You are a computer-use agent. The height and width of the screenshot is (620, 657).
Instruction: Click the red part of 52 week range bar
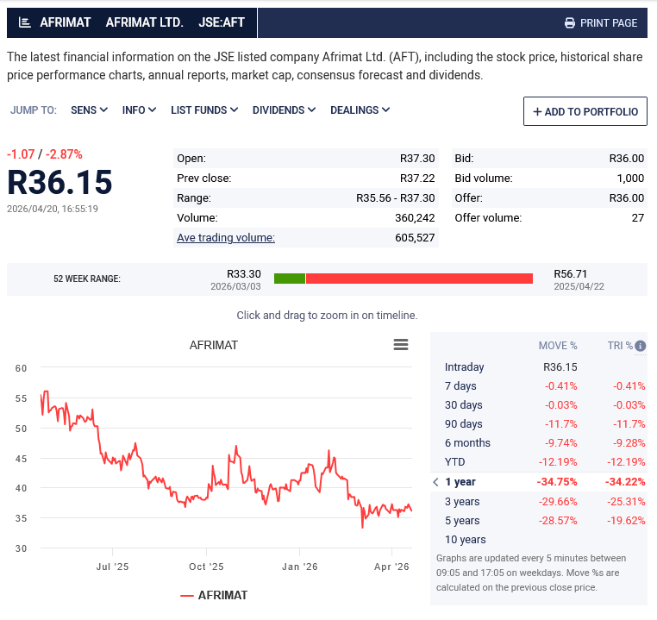(419, 279)
